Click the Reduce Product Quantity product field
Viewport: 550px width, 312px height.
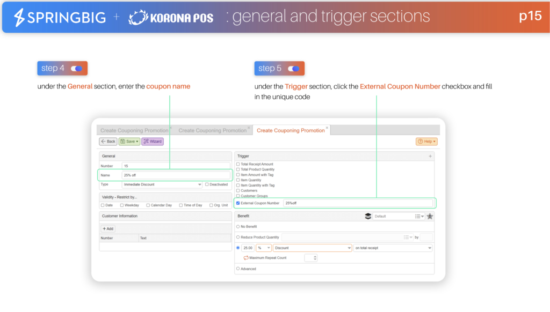342,237
